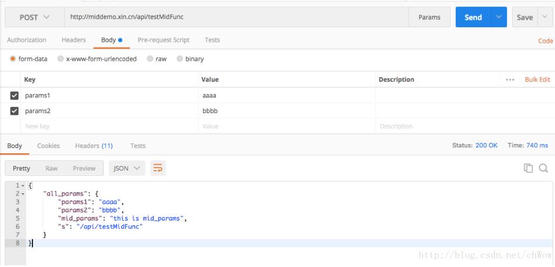Uncheck the params1 row checkbox
This screenshot has width=555, height=267.
coord(14,95)
